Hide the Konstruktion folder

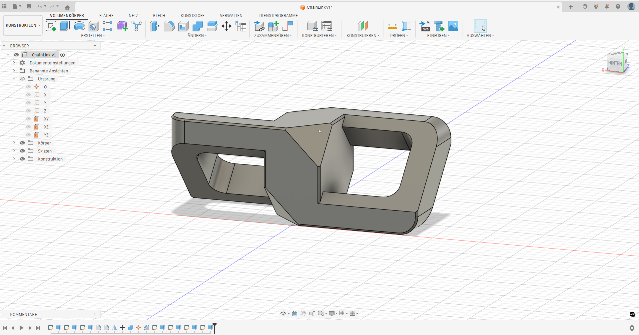coord(22,159)
